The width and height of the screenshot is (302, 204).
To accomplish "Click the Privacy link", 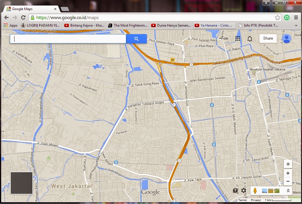I will (x=256, y=200).
